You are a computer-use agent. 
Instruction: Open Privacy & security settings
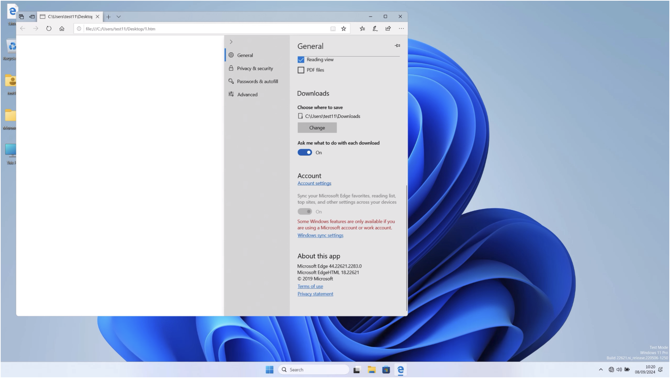pyautogui.click(x=257, y=68)
